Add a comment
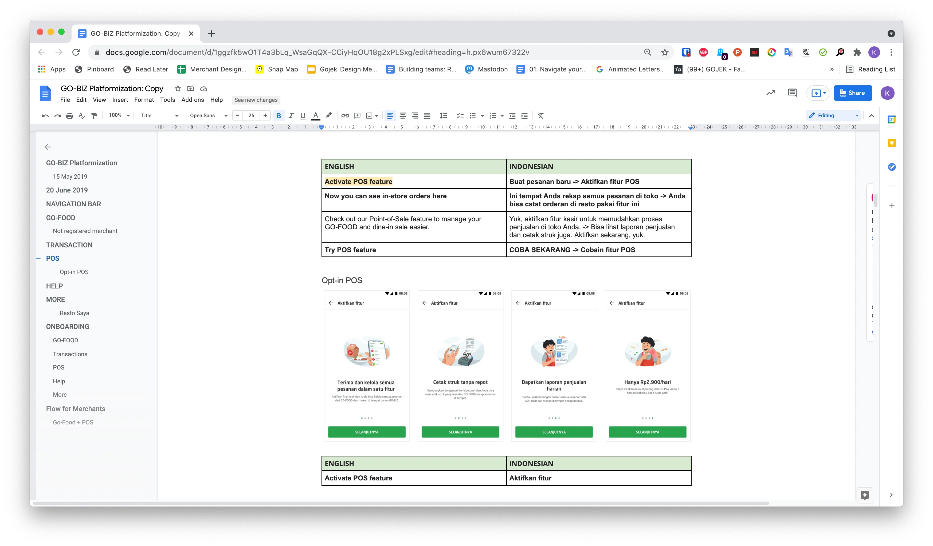This screenshot has height=546, width=933. point(357,115)
